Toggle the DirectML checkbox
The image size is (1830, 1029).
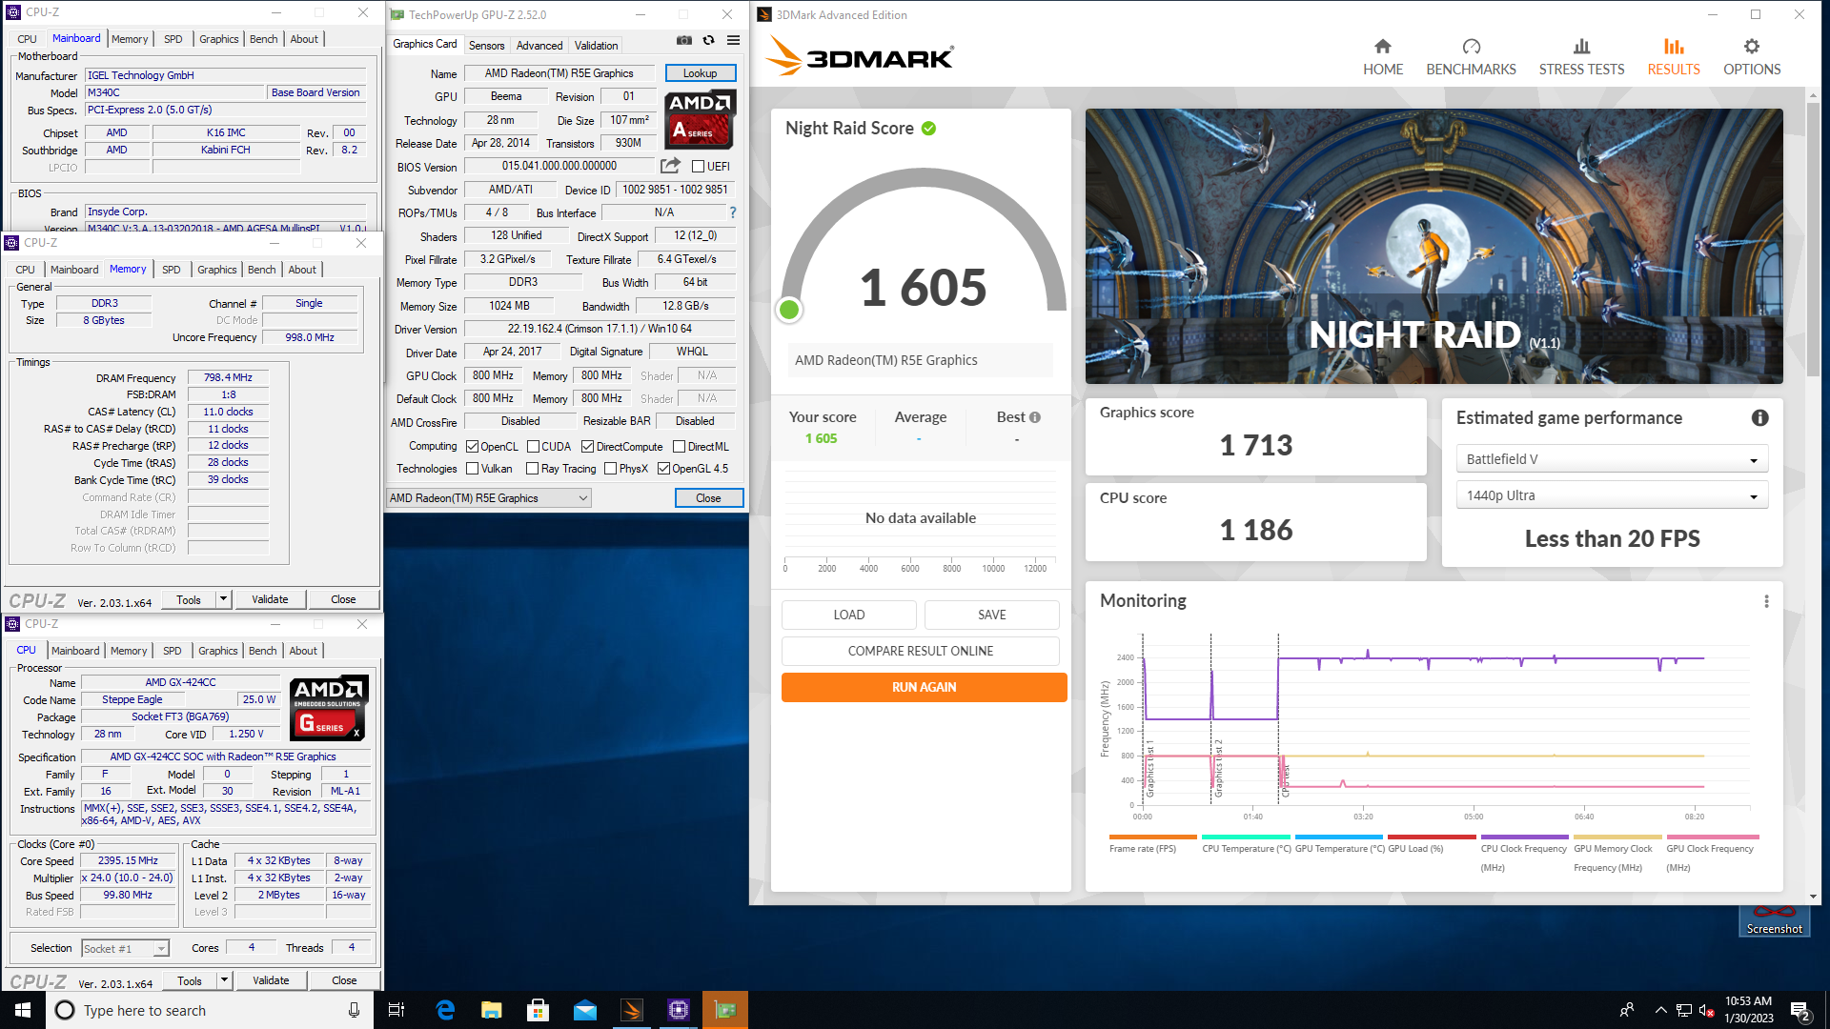[x=679, y=446]
